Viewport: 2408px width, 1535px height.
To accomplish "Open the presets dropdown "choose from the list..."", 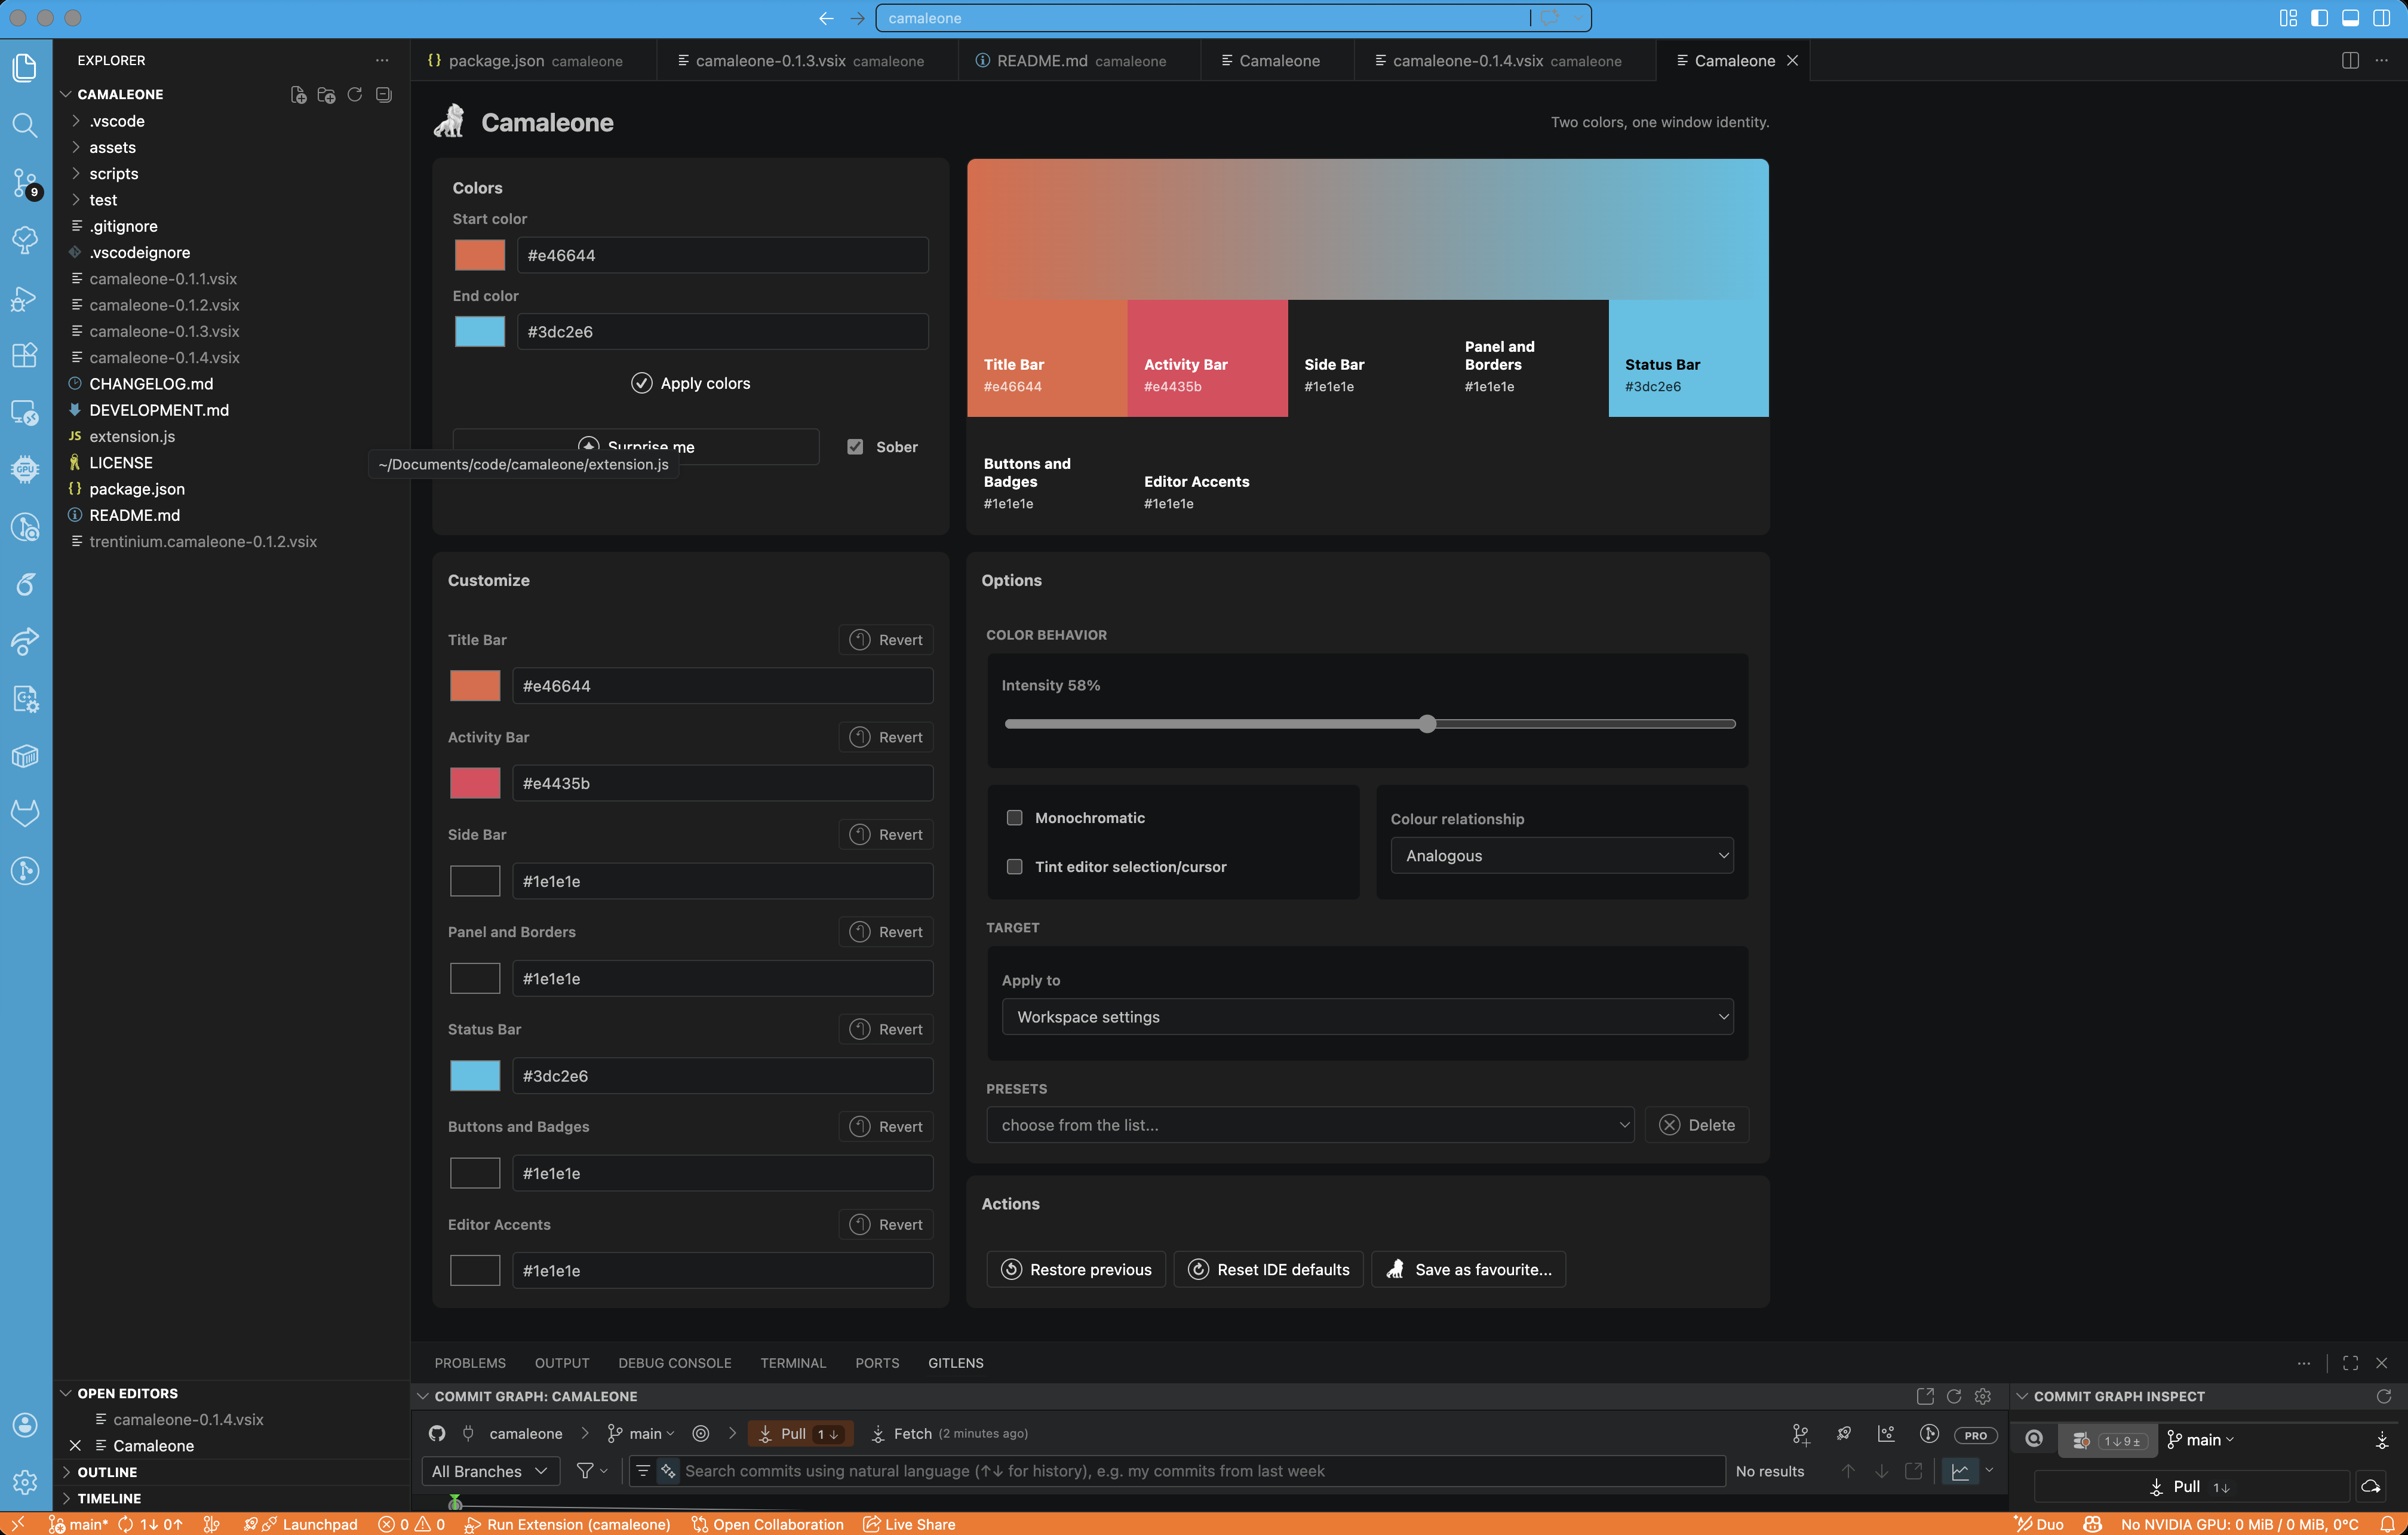I will tap(1310, 1124).
